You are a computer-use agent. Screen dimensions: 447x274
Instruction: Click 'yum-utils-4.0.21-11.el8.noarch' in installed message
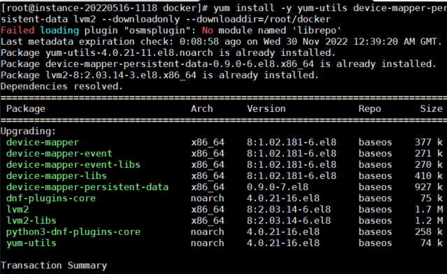129,52
